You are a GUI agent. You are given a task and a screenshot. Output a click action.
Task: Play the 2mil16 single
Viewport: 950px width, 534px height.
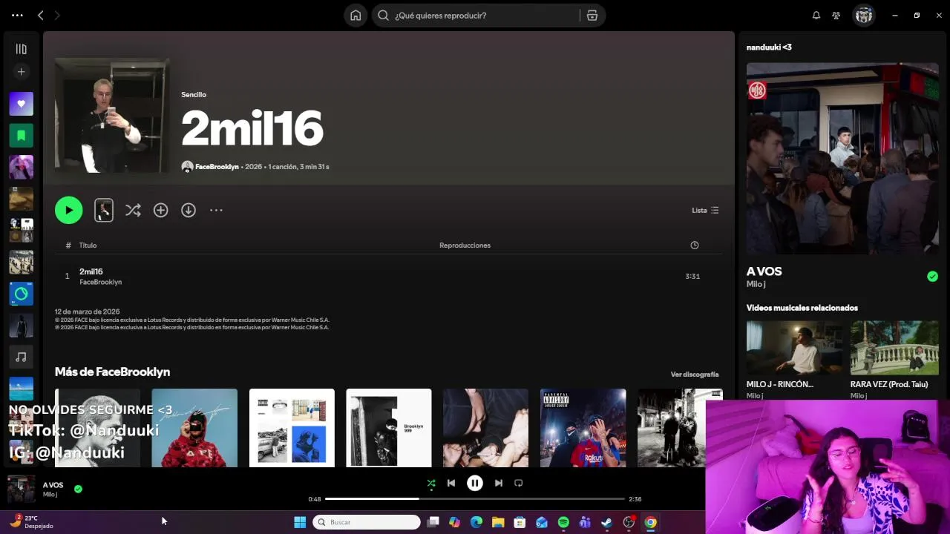pos(68,210)
